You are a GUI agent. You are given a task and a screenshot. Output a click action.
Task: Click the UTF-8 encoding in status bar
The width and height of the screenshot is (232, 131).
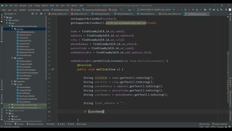213,127
